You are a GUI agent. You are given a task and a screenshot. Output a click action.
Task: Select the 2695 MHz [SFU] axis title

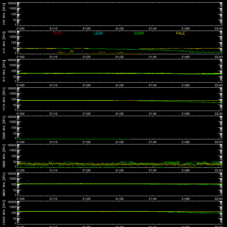(x=4, y=127)
